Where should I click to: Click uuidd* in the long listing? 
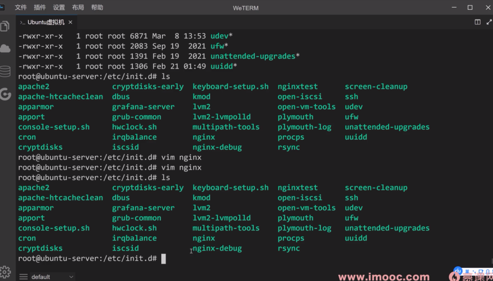click(224, 66)
